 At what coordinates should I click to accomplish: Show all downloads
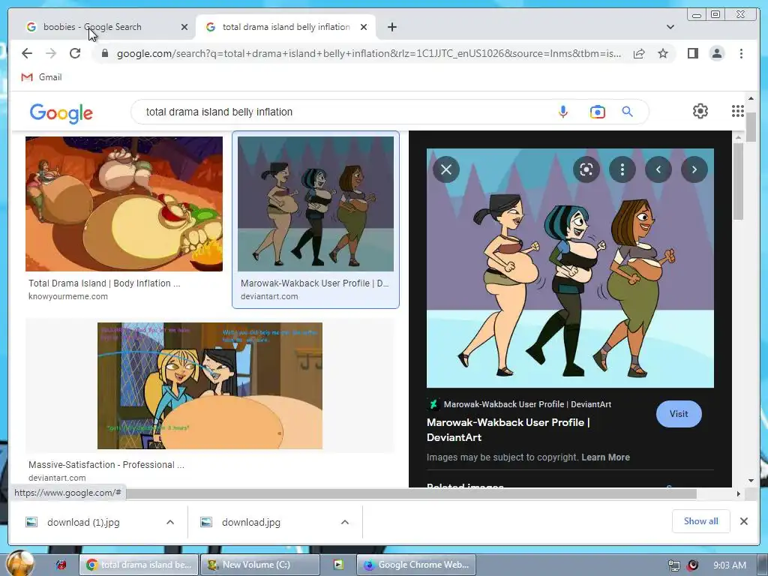[x=701, y=521]
